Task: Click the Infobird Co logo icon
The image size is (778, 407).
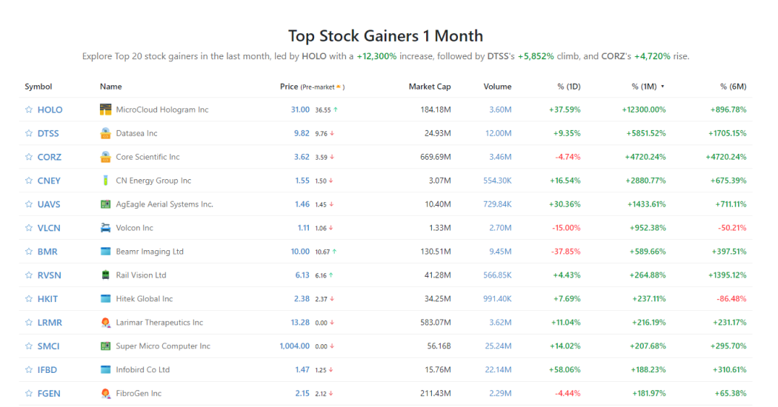Action: point(105,370)
